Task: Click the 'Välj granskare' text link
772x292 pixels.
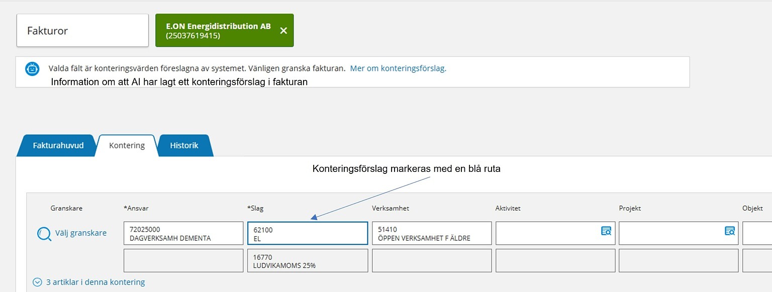Action: coord(80,233)
